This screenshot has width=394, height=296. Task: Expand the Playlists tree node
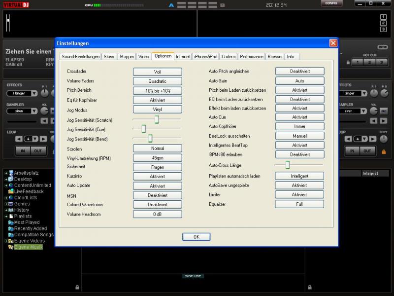(x=5, y=216)
